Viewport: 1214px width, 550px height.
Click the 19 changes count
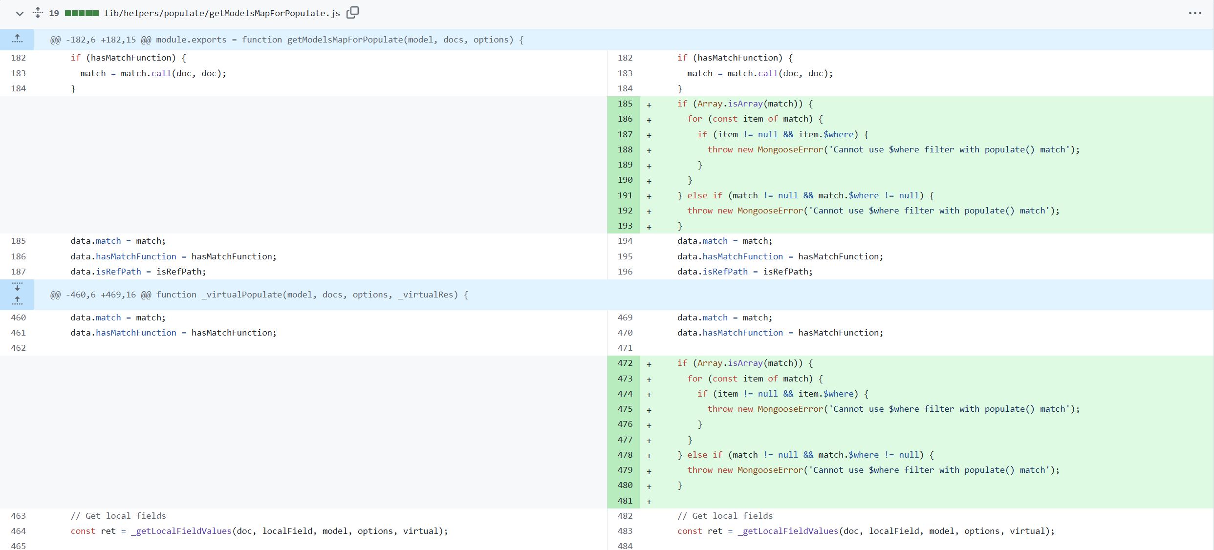point(54,13)
